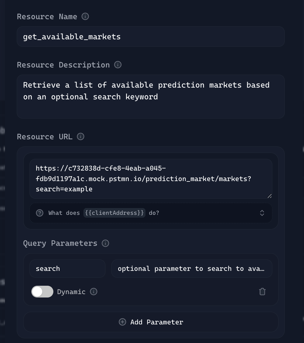Click into the Resource Description text area

pyautogui.click(x=151, y=96)
